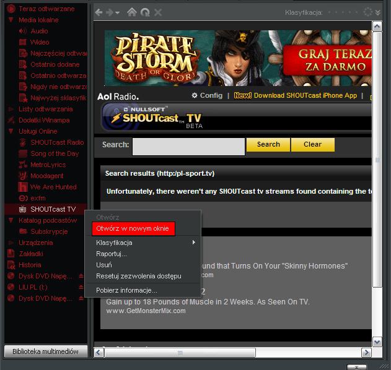The height and width of the screenshot is (370, 391).
Task: Eject the LIU PL (I:) drive
Action: pyautogui.click(x=81, y=287)
